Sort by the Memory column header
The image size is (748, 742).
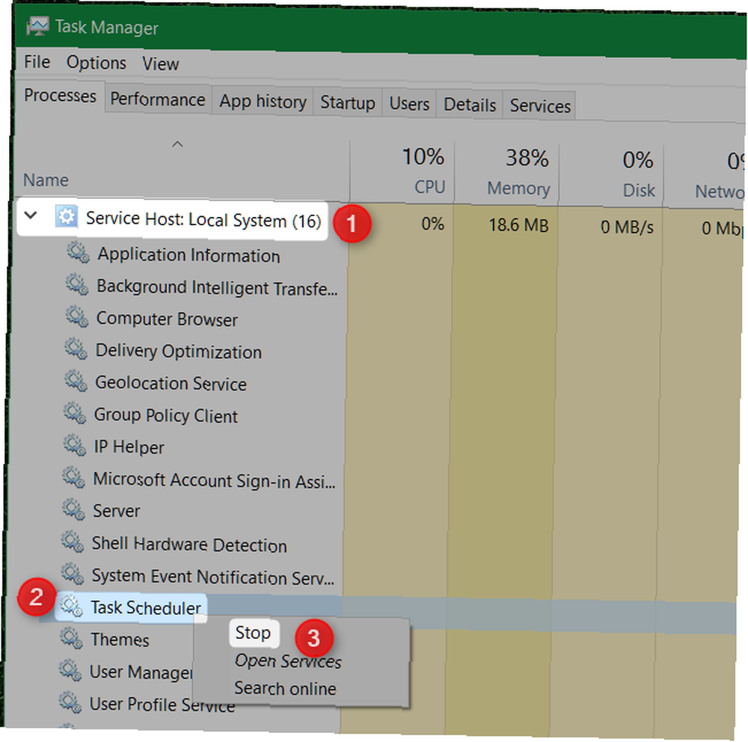click(x=518, y=188)
